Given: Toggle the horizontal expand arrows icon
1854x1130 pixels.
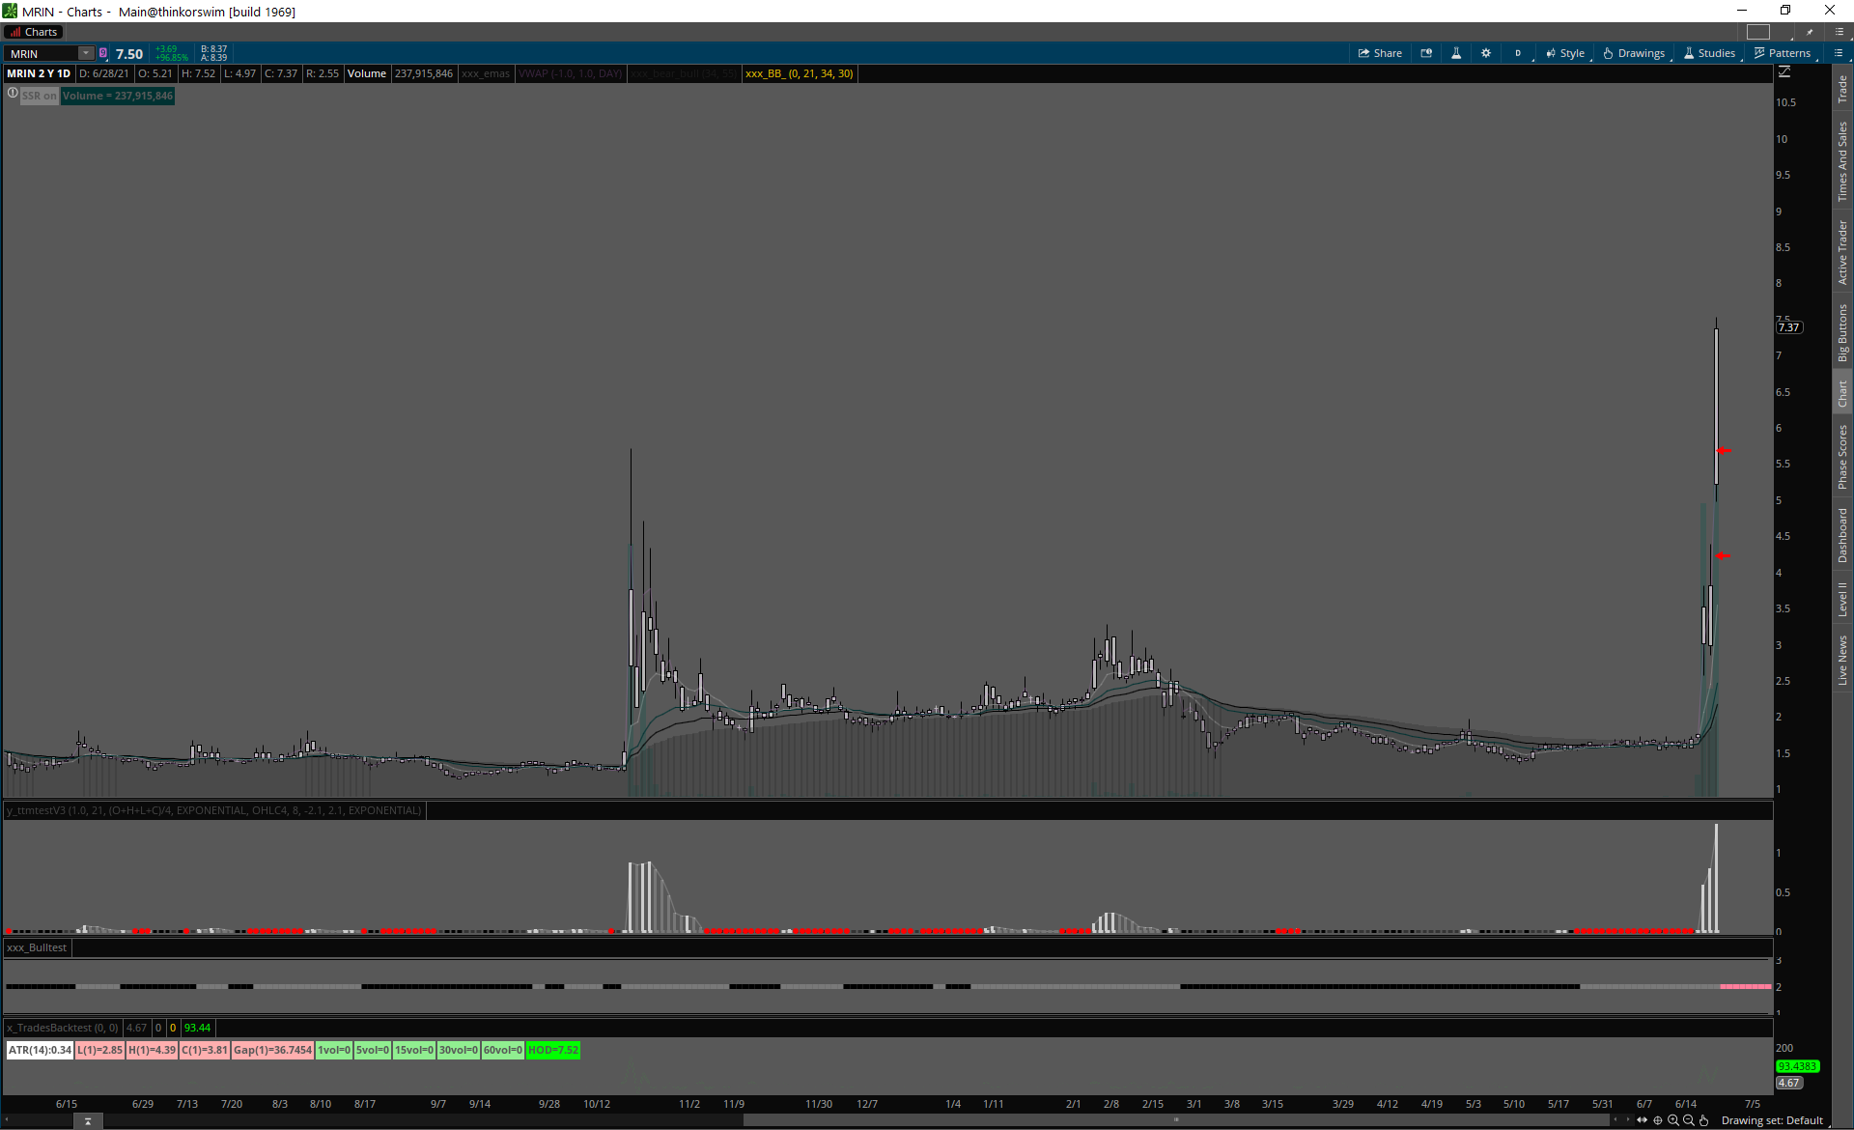Looking at the screenshot, I should [x=1642, y=1120].
